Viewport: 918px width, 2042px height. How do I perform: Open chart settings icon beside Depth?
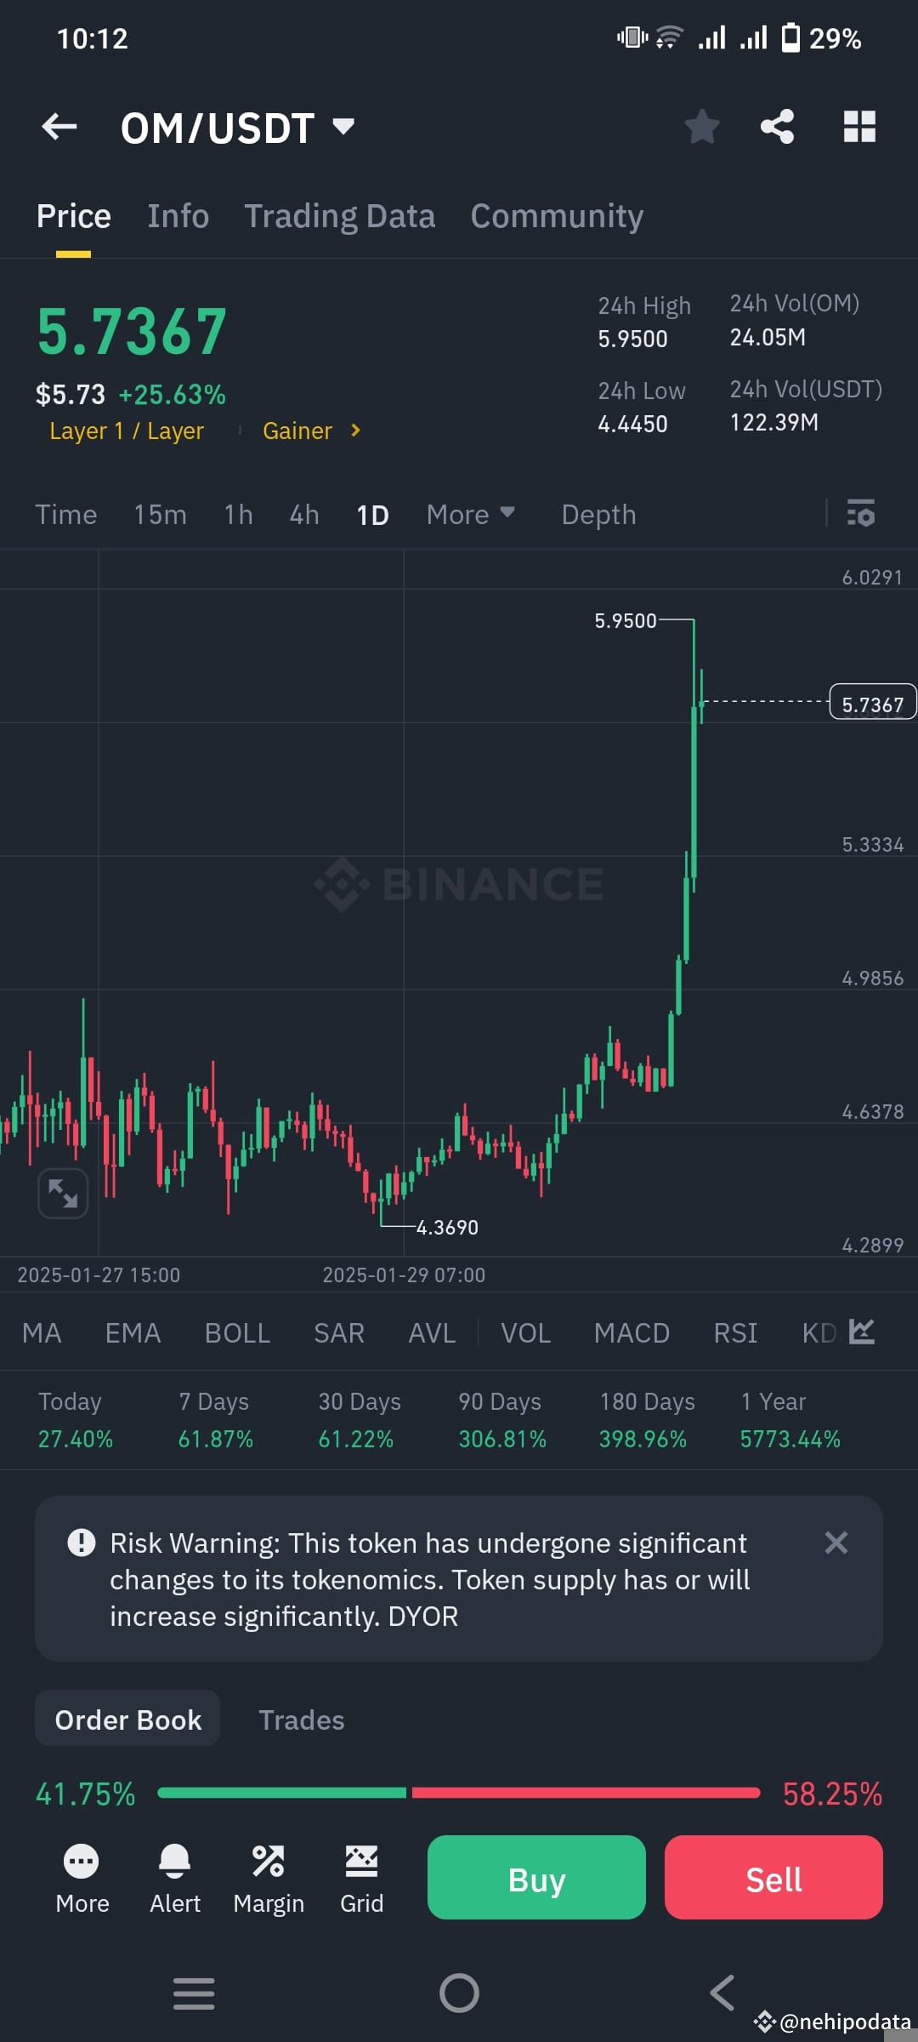point(861,514)
